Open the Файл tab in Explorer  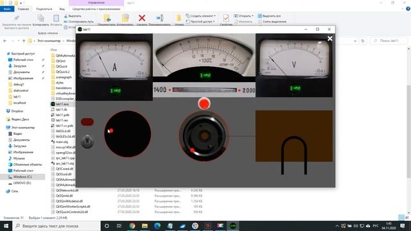point(7,9)
